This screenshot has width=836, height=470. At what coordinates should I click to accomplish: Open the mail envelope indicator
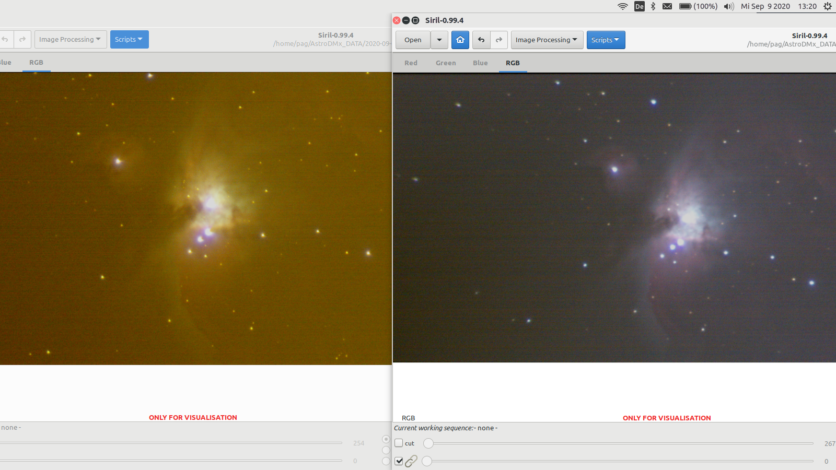(667, 6)
